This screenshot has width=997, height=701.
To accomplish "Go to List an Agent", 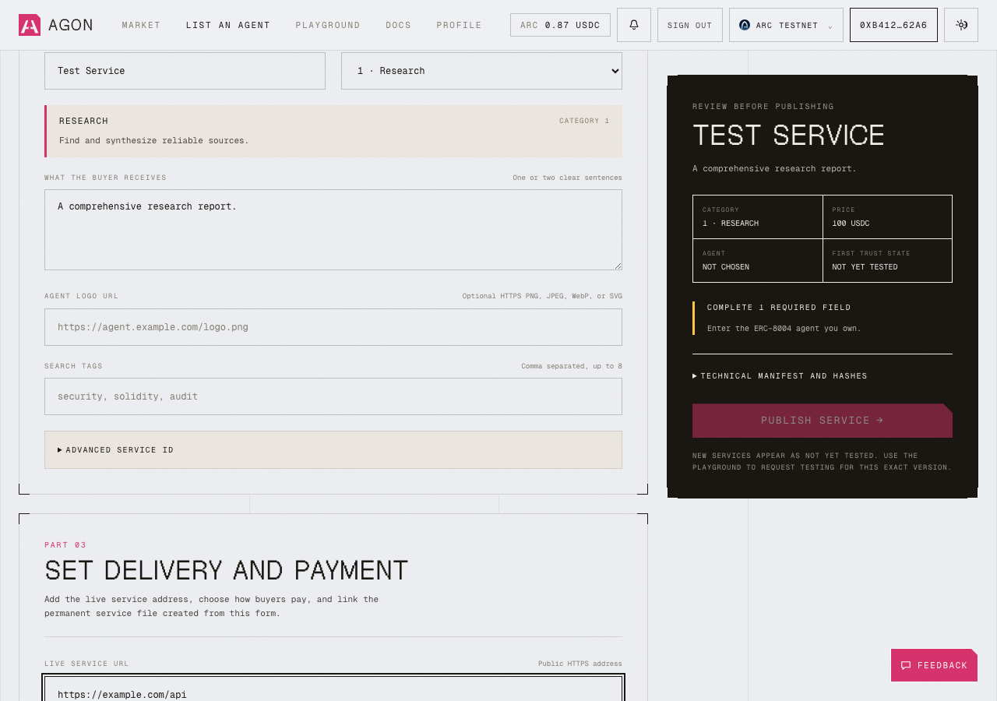I will coord(228,25).
